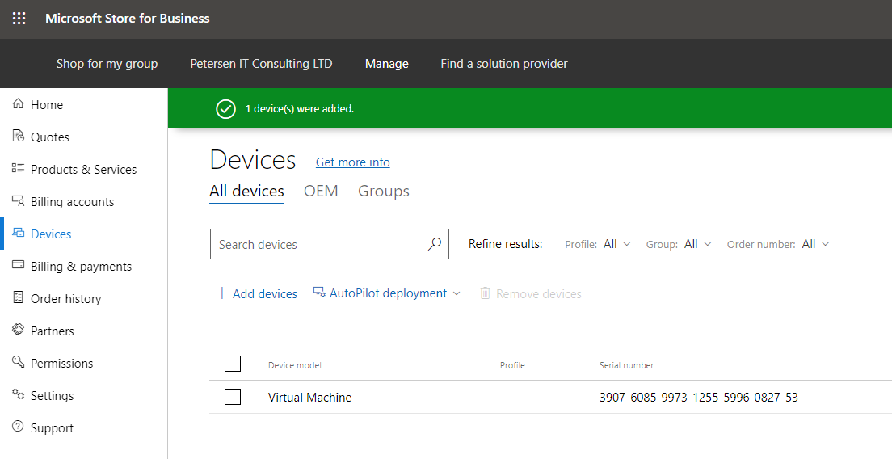The width and height of the screenshot is (892, 459).
Task: Click the Remove devices trash icon
Action: [485, 293]
